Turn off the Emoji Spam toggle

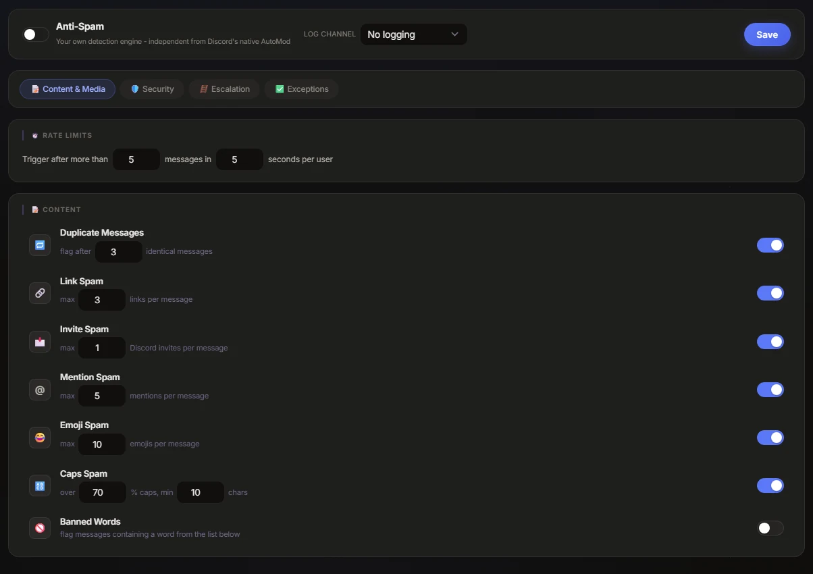[770, 438]
